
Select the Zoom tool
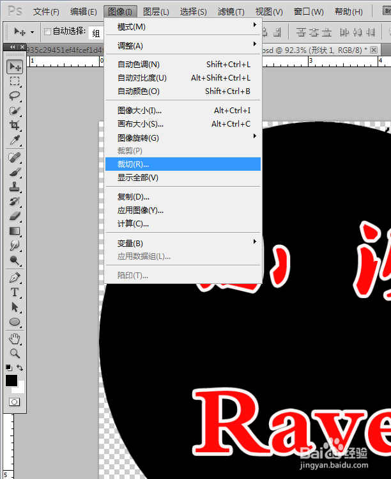click(x=15, y=354)
